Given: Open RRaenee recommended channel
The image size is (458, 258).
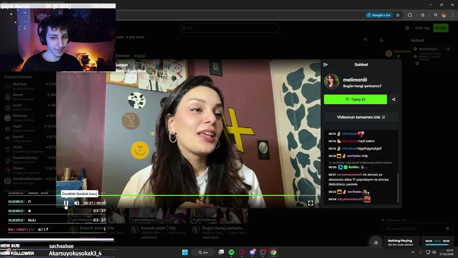Looking at the screenshot, I should click(x=30, y=118).
